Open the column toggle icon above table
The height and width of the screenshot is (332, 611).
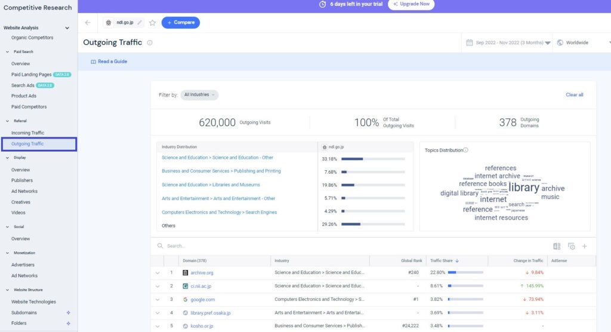[557, 246]
